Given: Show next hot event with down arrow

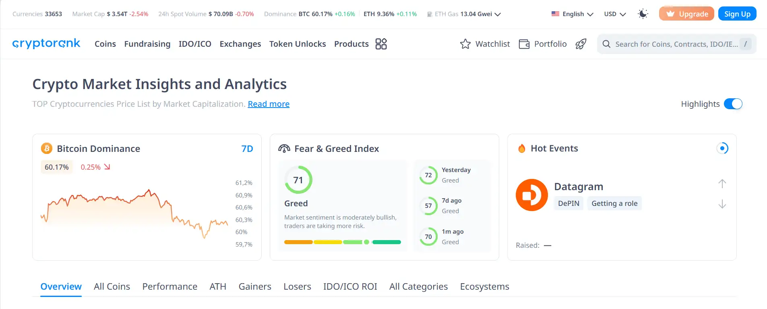Looking at the screenshot, I should click(x=722, y=204).
